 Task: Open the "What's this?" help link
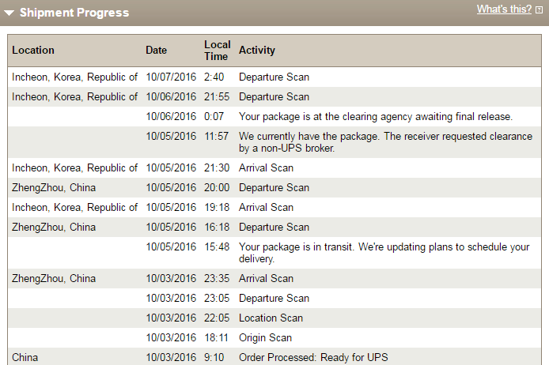click(x=504, y=9)
